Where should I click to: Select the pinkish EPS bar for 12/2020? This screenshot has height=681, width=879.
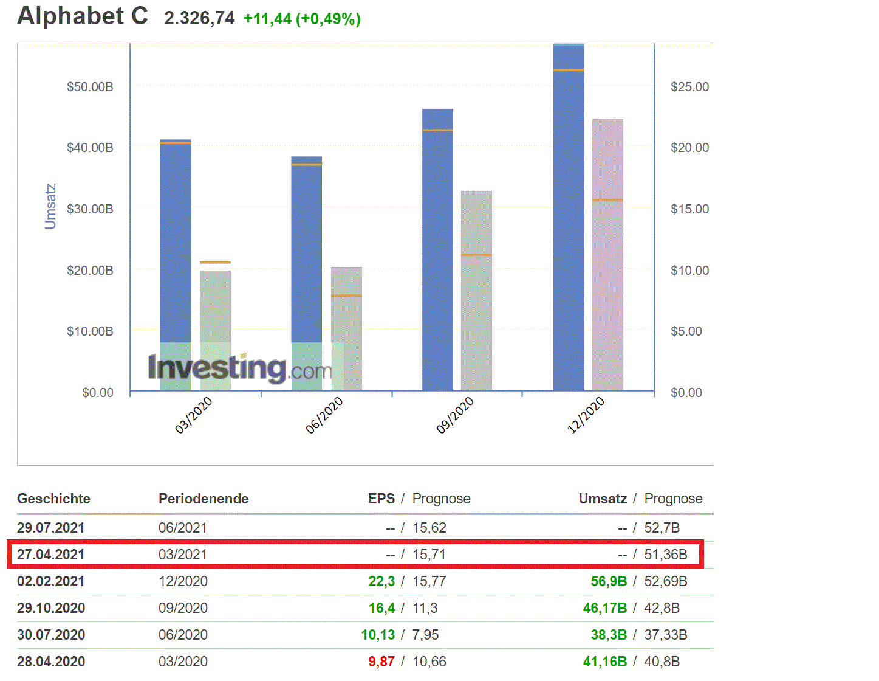pos(607,255)
